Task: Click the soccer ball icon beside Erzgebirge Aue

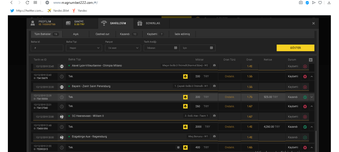Action: click(62, 137)
